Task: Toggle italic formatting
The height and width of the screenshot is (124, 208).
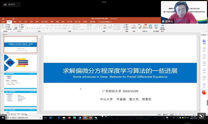Action: [30, 28]
